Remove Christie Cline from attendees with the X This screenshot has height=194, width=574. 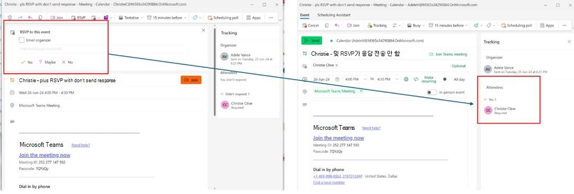(x=337, y=65)
